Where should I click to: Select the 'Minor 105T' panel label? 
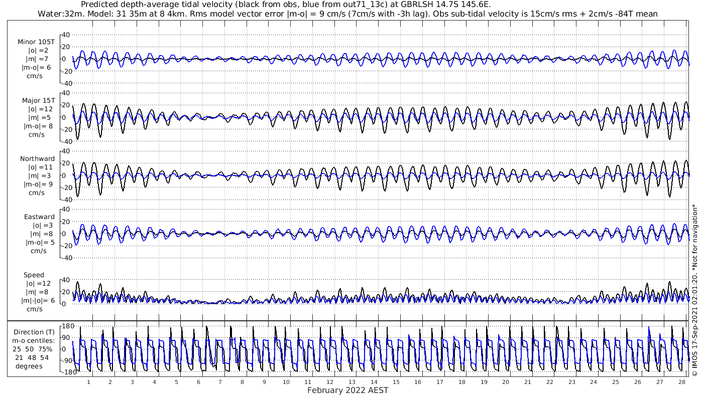[36, 42]
